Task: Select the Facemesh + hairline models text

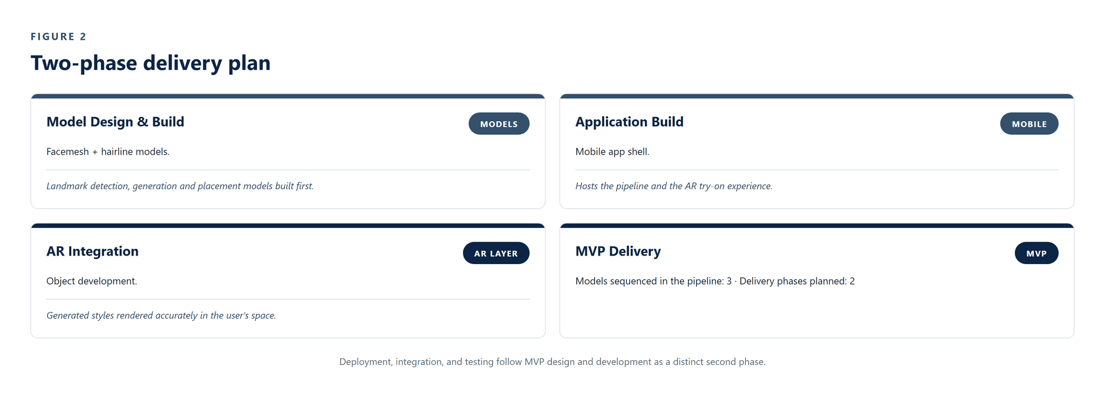Action: tap(108, 151)
